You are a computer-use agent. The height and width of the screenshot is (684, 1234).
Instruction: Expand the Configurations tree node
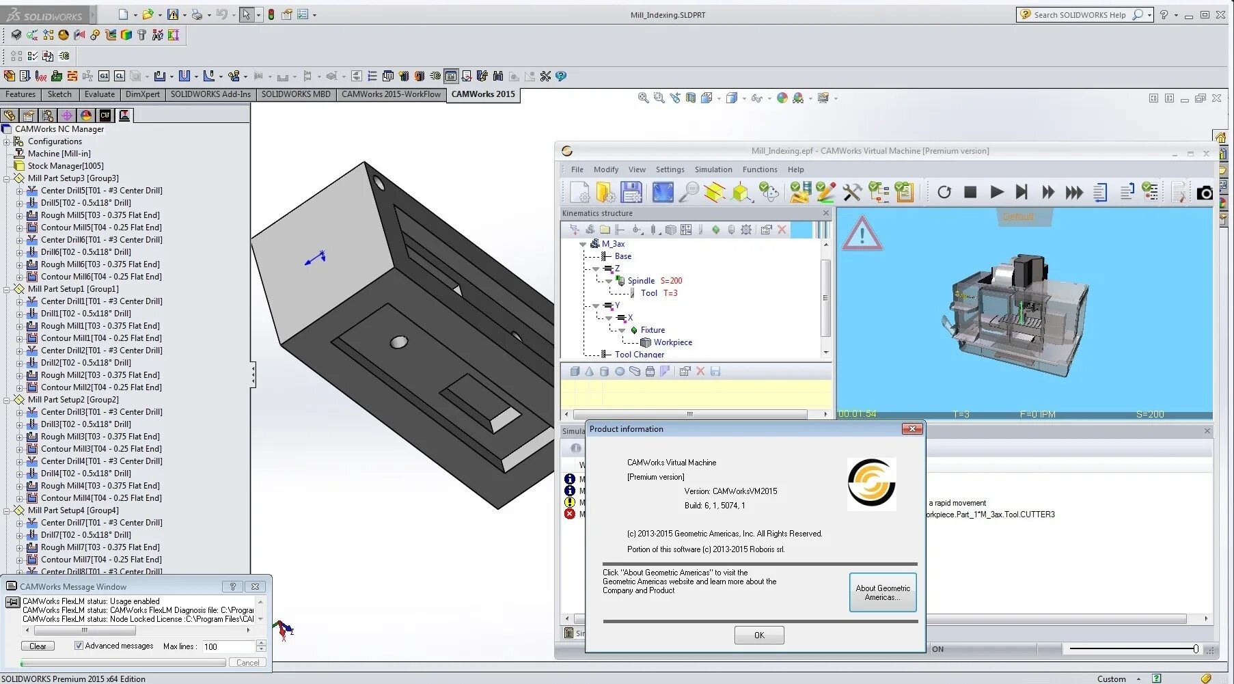pos(7,141)
